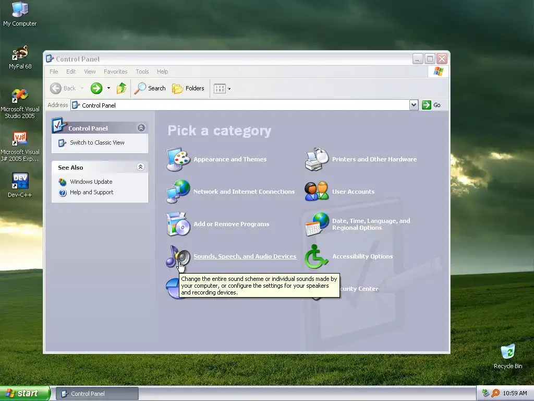Collapse the See Also section

point(141,167)
